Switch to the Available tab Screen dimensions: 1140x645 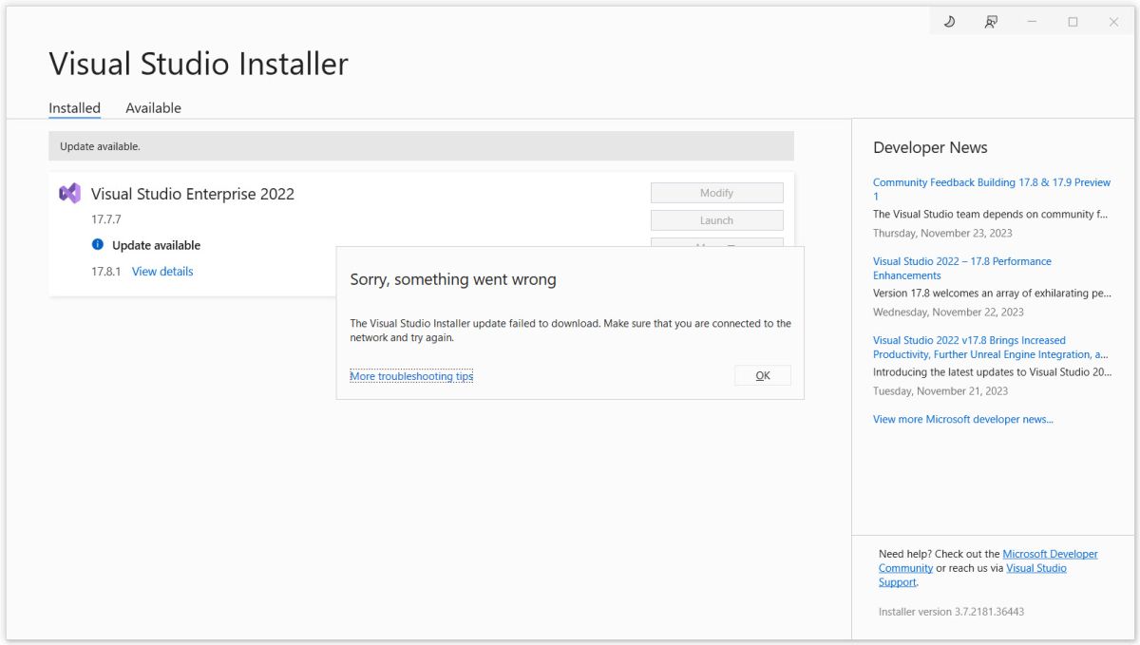pyautogui.click(x=153, y=108)
